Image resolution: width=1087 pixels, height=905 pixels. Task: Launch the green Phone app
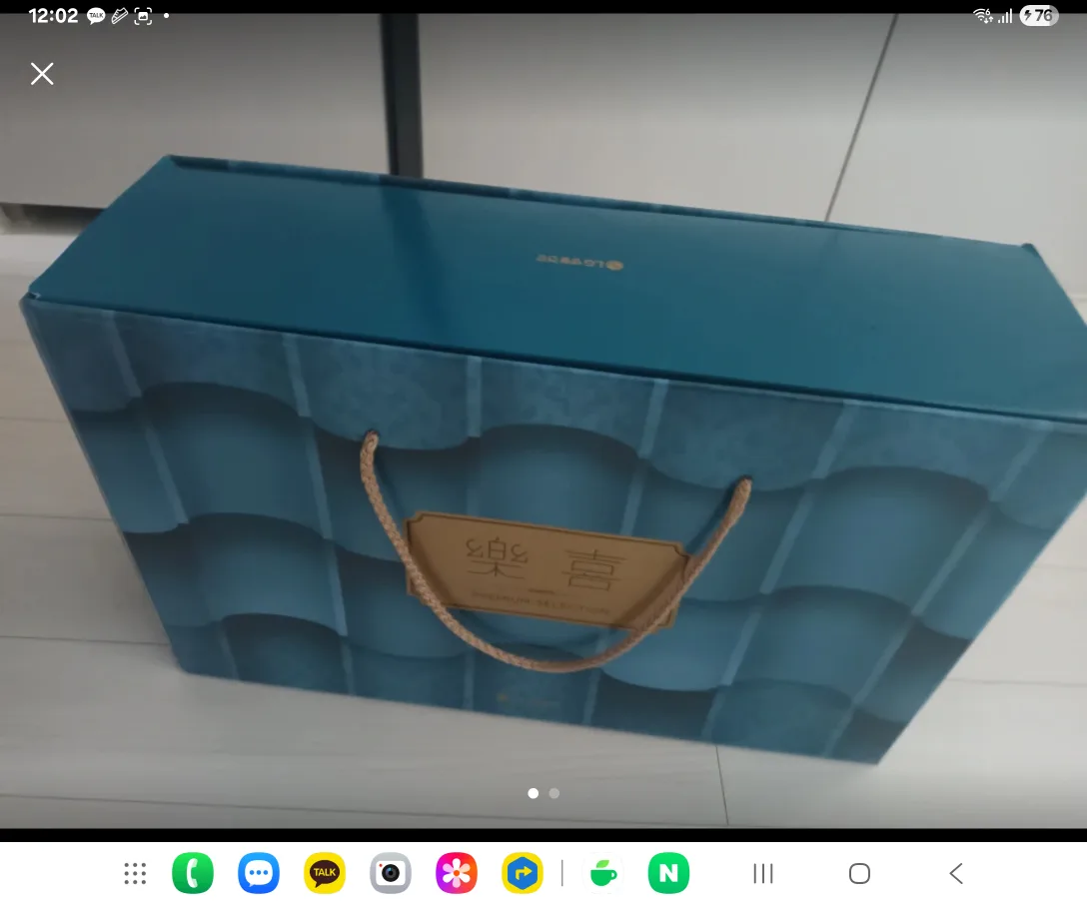tap(193, 874)
